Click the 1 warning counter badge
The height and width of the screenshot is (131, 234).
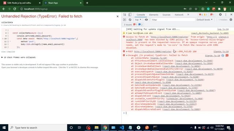[x=205, y=15]
